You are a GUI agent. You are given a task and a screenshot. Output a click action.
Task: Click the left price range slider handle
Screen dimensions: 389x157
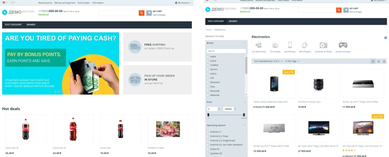pyautogui.click(x=208, y=115)
